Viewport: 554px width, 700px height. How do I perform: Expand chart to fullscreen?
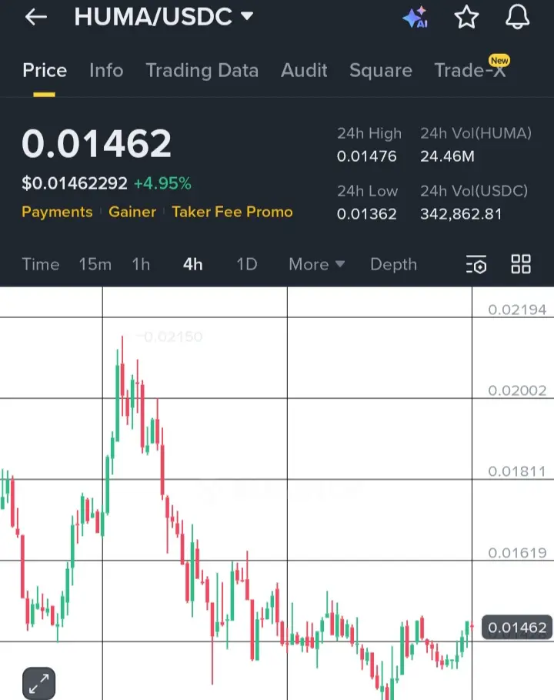[x=38, y=683]
